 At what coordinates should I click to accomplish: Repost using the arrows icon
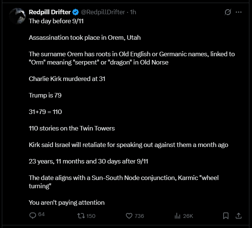(81, 216)
